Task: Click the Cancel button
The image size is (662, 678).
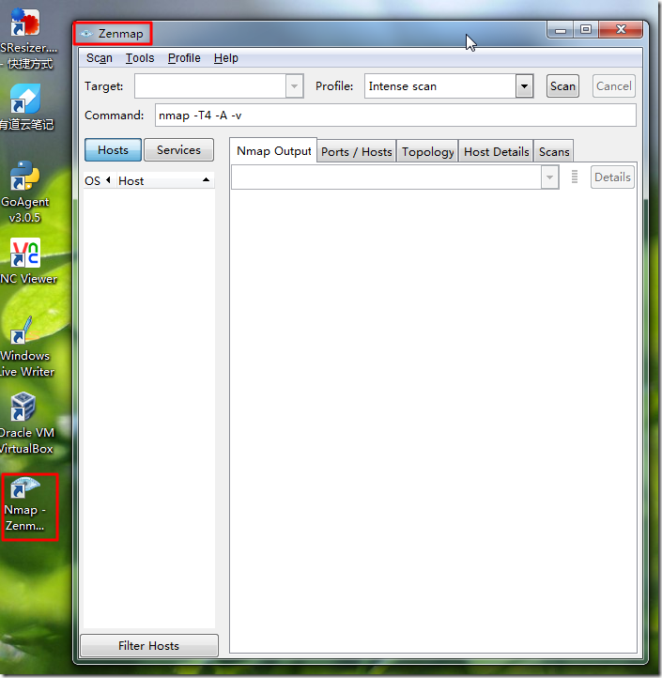Action: click(x=613, y=86)
